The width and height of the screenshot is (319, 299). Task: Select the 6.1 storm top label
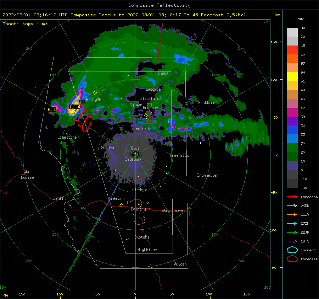click(x=52, y=110)
